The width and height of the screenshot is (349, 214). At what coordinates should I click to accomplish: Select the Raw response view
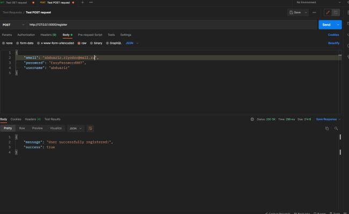tap(22, 128)
